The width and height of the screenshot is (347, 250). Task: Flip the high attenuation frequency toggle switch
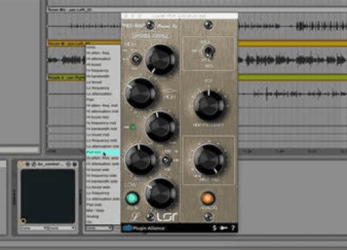pos(136,59)
